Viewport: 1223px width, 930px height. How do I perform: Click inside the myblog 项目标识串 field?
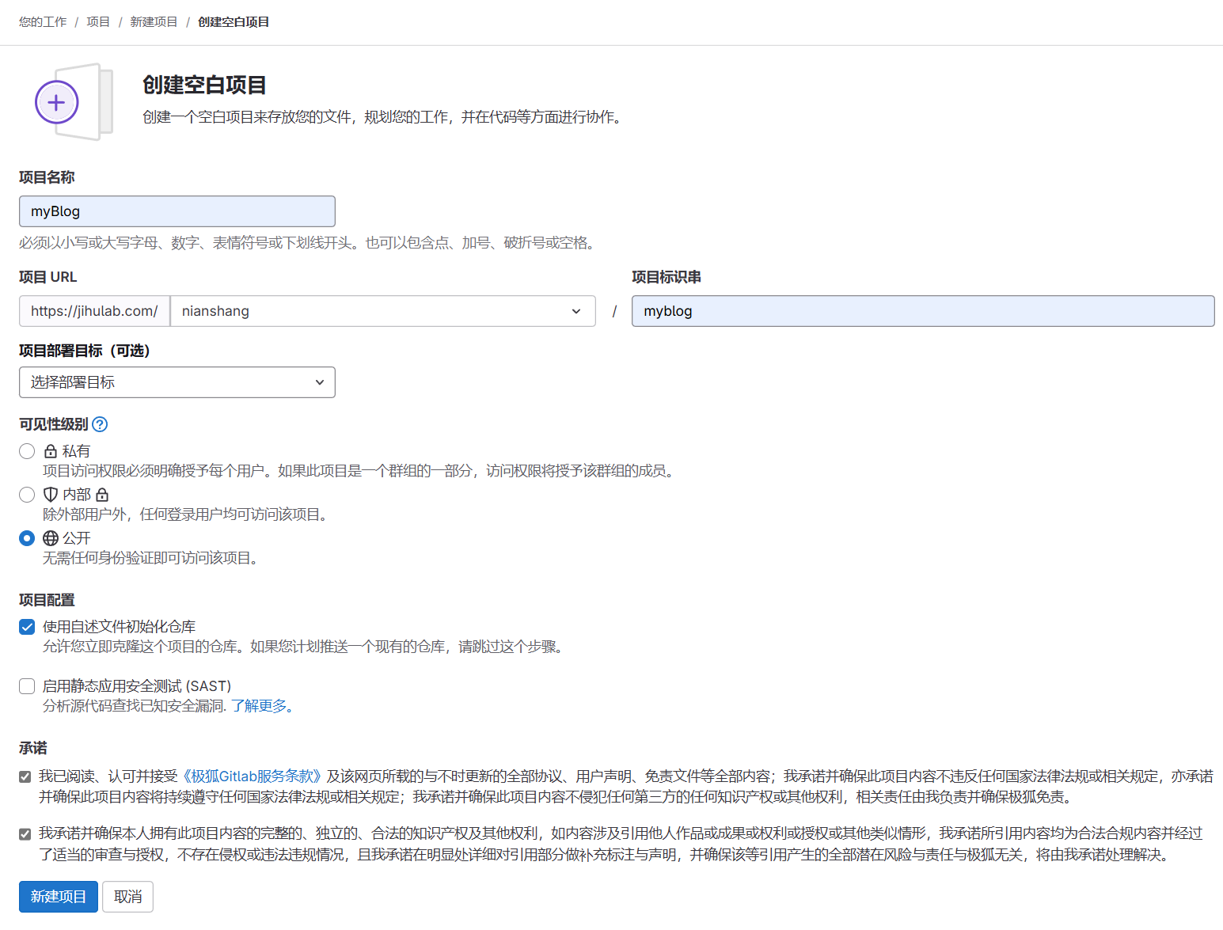921,311
